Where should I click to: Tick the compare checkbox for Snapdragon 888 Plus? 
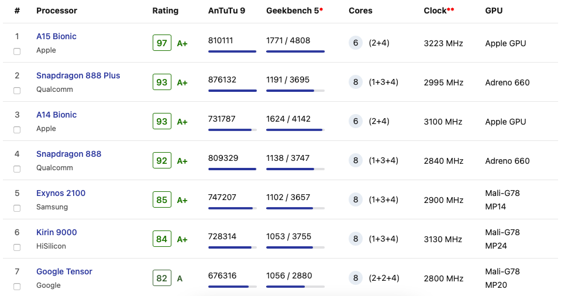tap(17, 91)
